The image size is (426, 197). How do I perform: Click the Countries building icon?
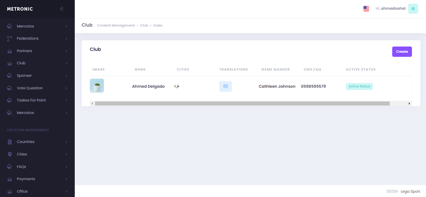(x=10, y=142)
